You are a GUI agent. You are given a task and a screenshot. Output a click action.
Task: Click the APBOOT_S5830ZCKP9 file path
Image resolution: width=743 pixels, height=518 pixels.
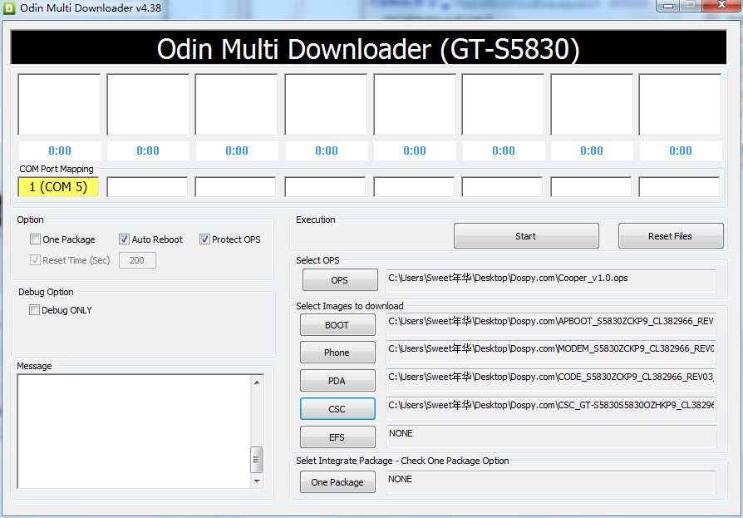(551, 324)
